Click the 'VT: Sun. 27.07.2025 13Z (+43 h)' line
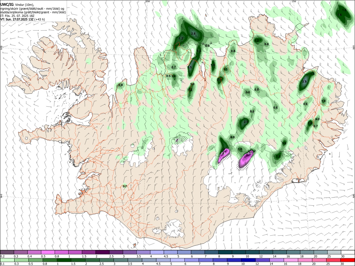This screenshot has width=355, height=266. 22,19
